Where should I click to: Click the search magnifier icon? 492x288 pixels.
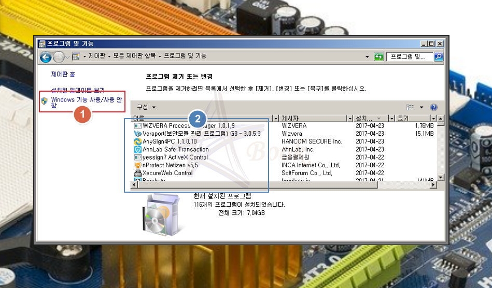click(x=439, y=57)
